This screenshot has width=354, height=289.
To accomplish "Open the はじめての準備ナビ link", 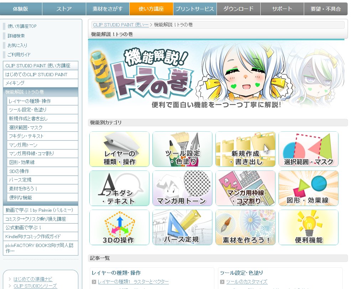I will pyautogui.click(x=33, y=279).
